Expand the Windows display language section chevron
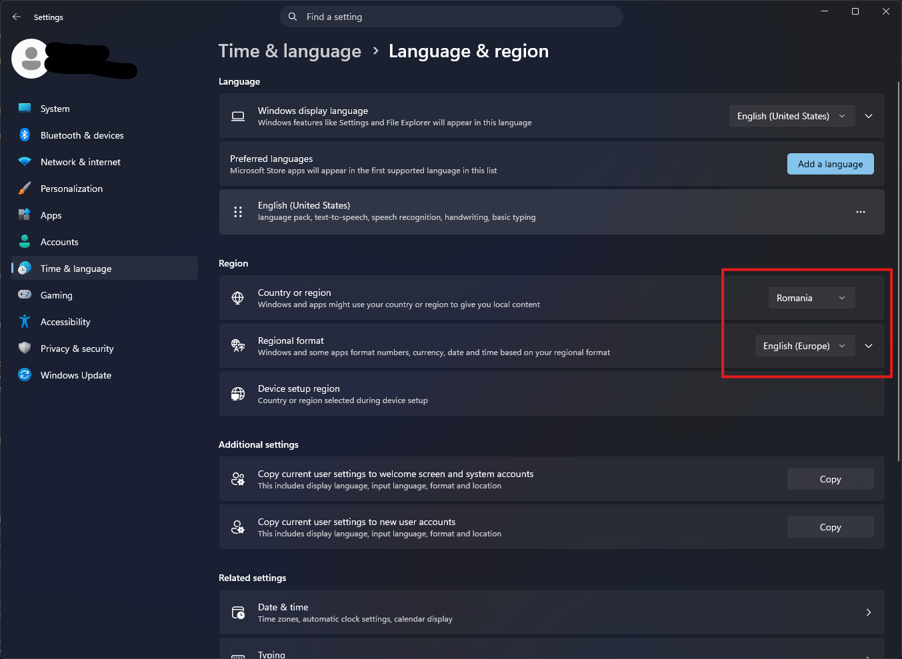902x659 pixels. (x=869, y=116)
